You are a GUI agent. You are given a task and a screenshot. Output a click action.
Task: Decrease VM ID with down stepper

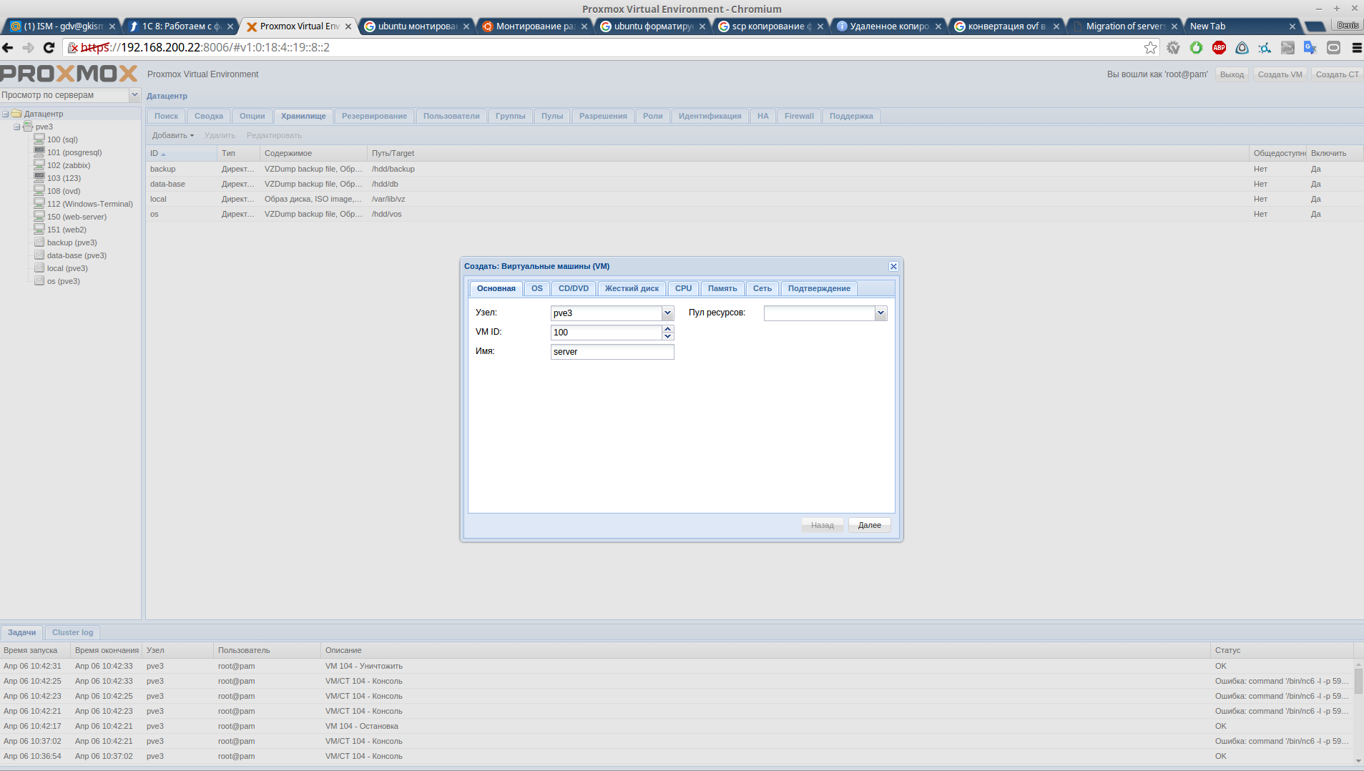pos(667,336)
